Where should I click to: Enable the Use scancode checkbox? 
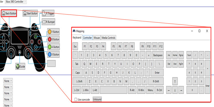pos(76,100)
